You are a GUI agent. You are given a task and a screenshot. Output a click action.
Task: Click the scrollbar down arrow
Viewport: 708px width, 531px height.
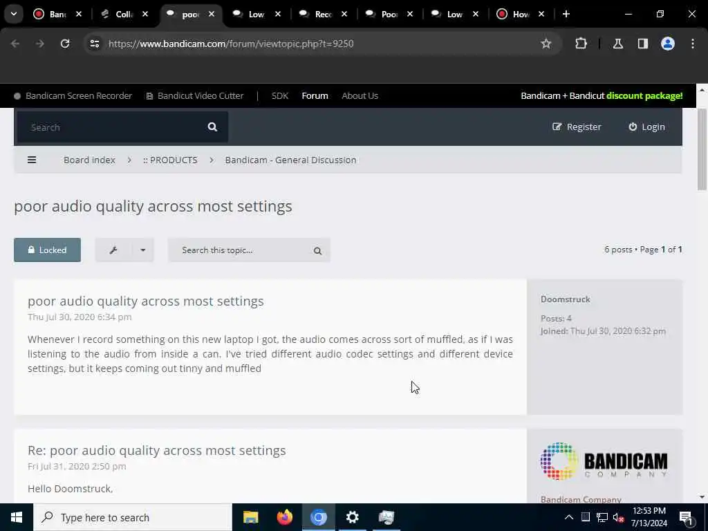702,497
